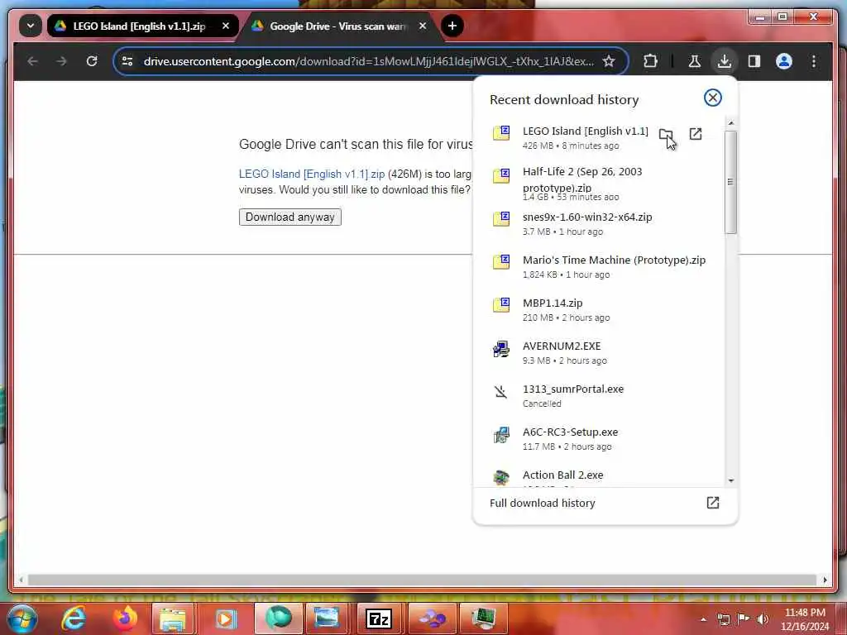The height and width of the screenshot is (635, 847).
Task: Close the LEGO Island zip tab
Action: coord(226,26)
